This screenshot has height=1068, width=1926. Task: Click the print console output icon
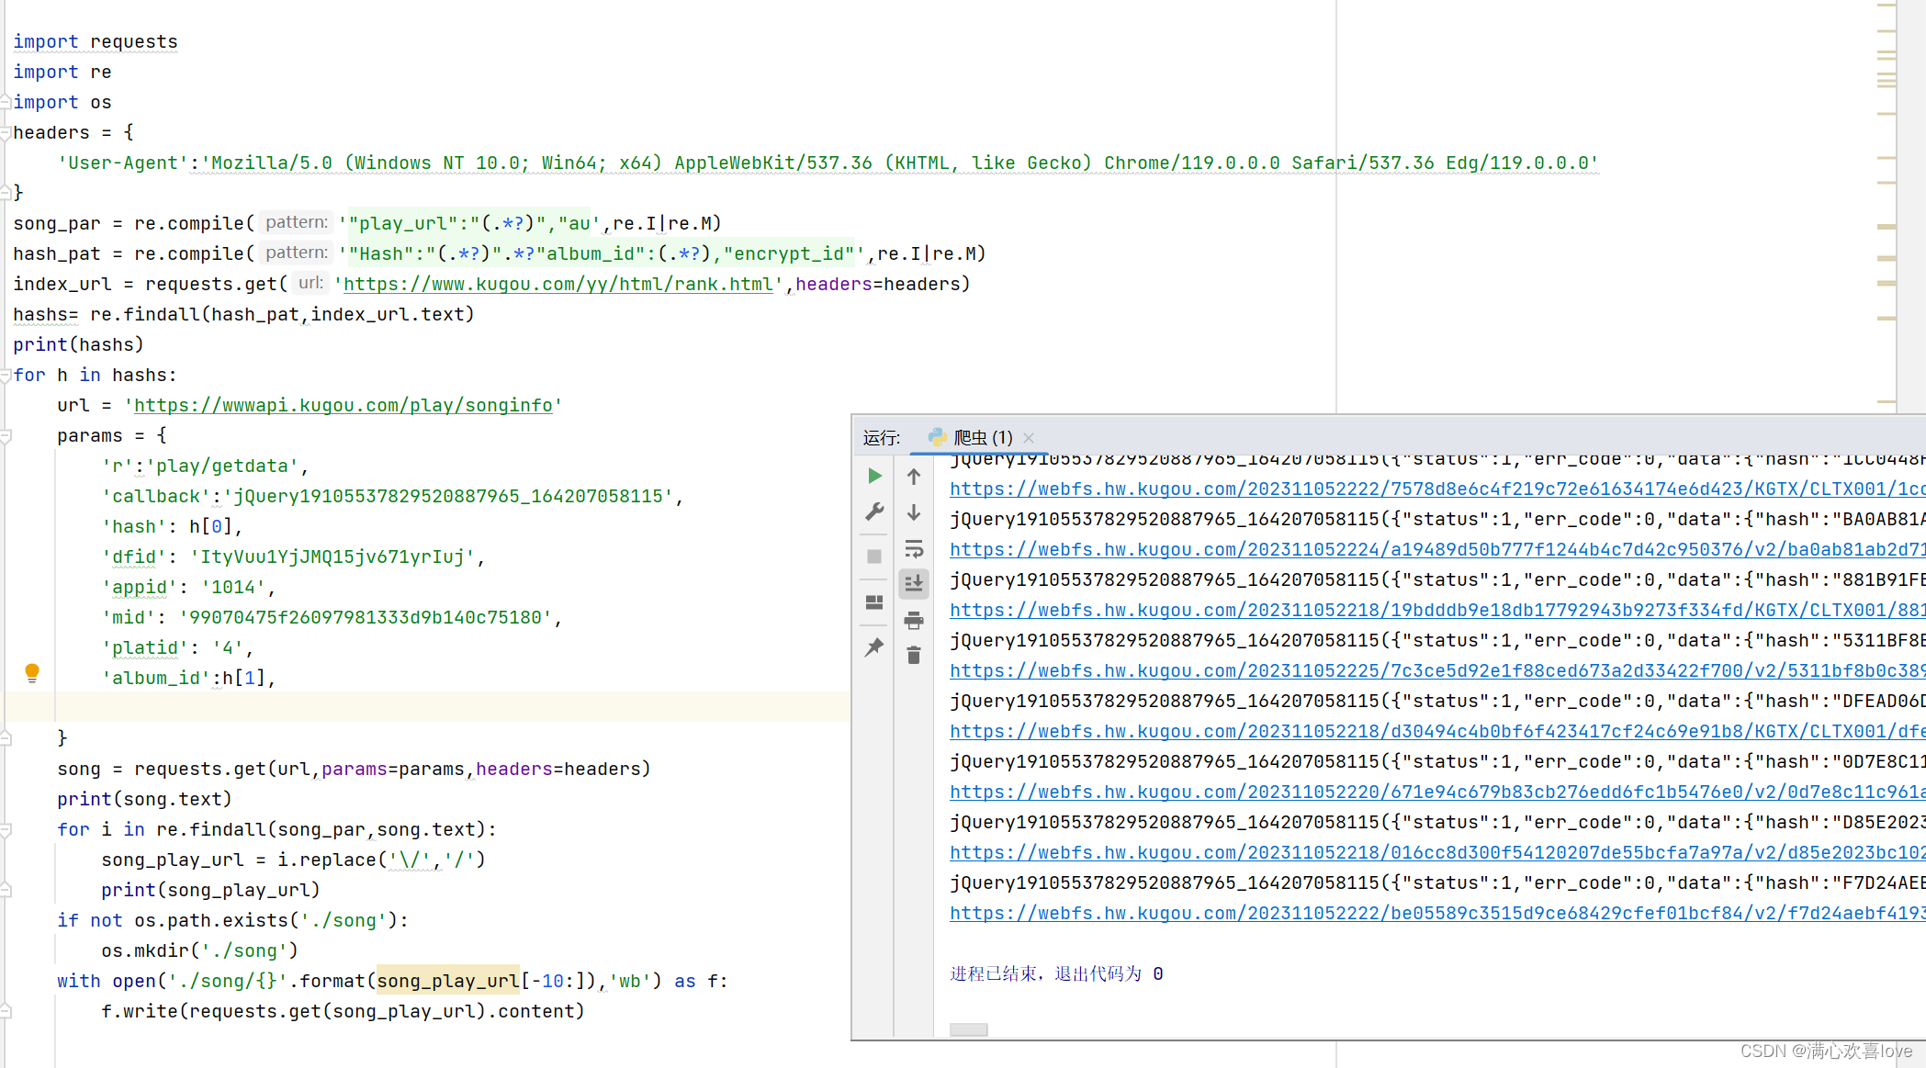tap(914, 621)
